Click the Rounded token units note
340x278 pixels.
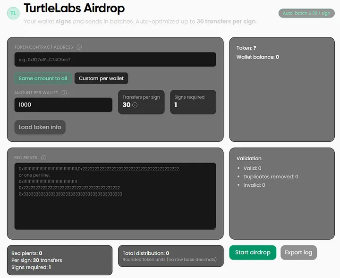tap(170, 260)
